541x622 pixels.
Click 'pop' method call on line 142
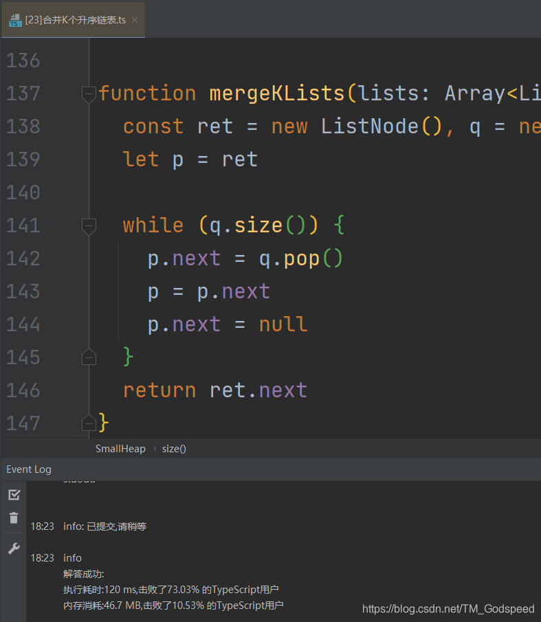point(302,259)
